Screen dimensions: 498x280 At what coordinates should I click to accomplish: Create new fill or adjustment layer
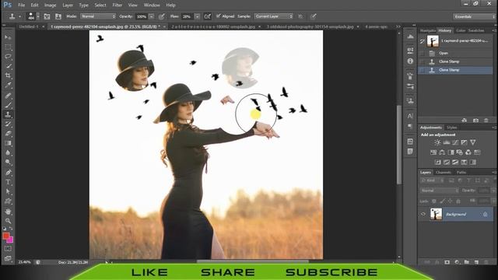[x=457, y=262]
